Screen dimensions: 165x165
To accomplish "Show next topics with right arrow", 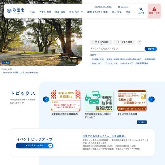I will 151,99.
